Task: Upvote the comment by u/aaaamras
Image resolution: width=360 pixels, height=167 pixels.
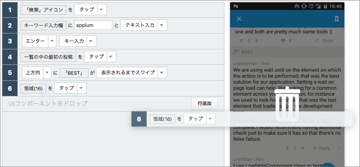Action: coord(287,148)
